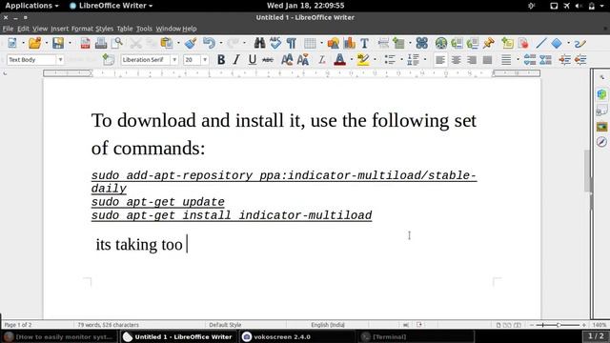Insert a hyperlink (globe icon)
Screen dimensions: 610x343
[440, 43]
